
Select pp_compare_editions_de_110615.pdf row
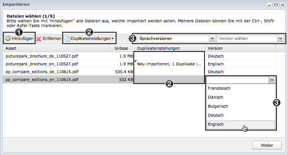pos(139,72)
